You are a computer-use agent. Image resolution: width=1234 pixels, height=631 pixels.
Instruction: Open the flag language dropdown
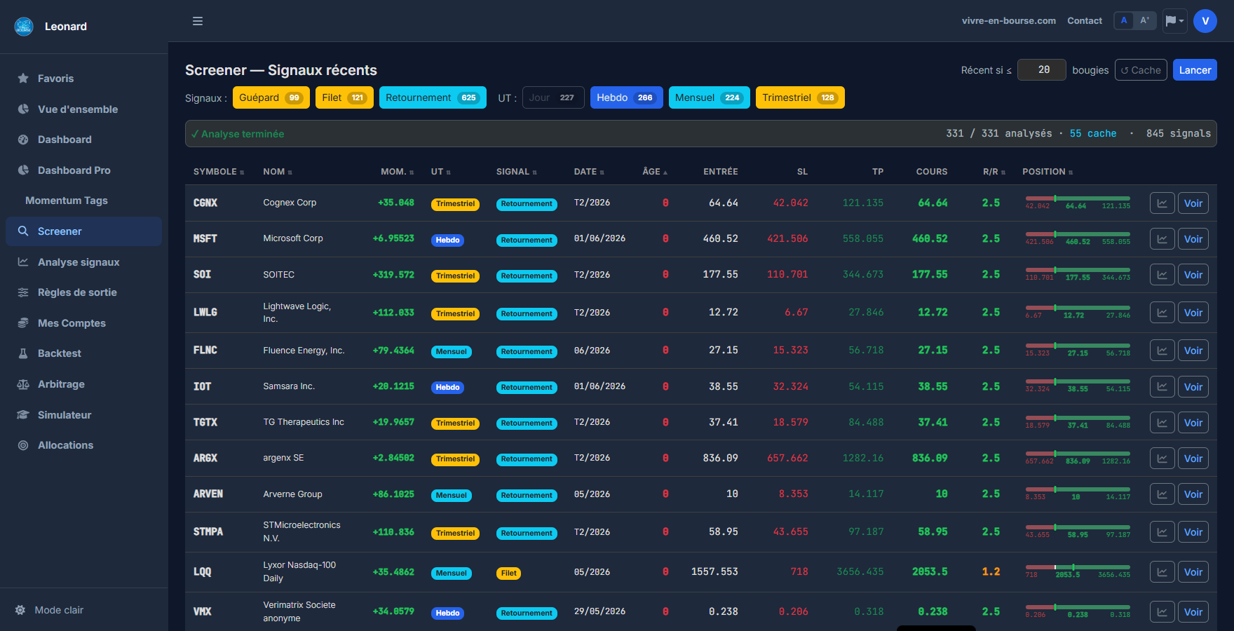click(1175, 21)
